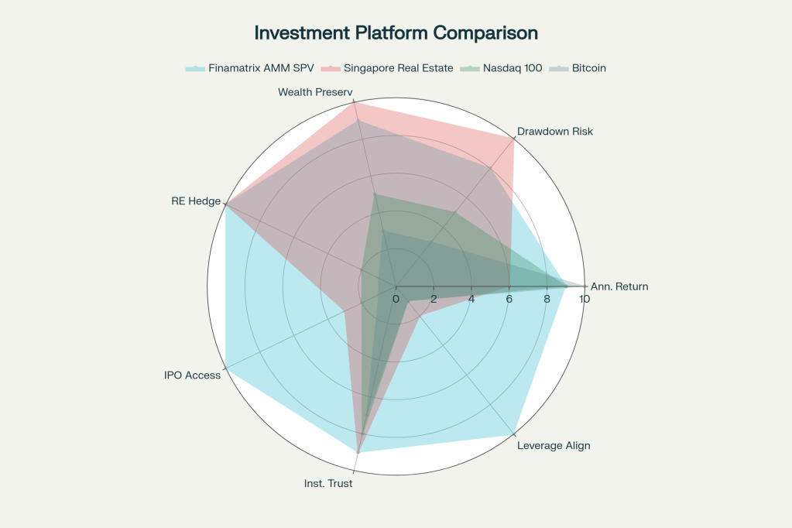
Task: Click the Drawdown Risk axis label
Action: pos(555,131)
